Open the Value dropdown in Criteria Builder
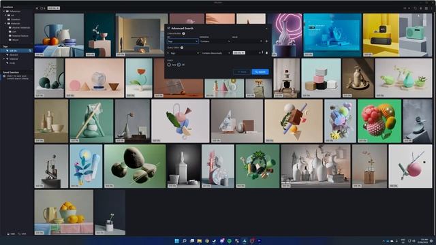 pos(247,42)
